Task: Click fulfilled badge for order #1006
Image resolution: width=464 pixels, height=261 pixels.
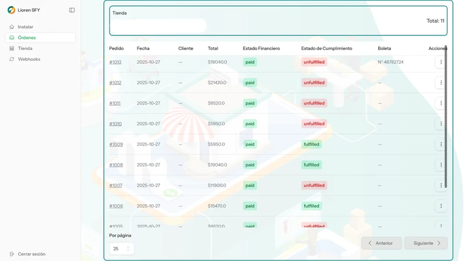Action: [311, 206]
